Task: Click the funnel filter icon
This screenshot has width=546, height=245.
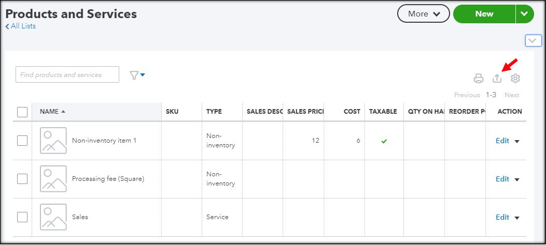Action: (x=134, y=75)
